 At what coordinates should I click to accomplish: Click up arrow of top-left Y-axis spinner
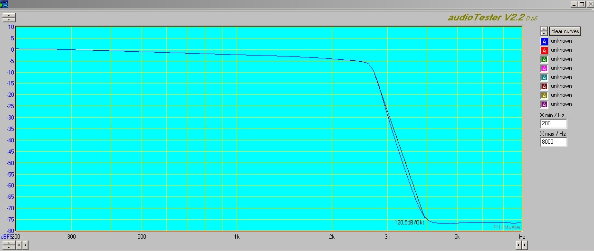[x=9, y=15]
